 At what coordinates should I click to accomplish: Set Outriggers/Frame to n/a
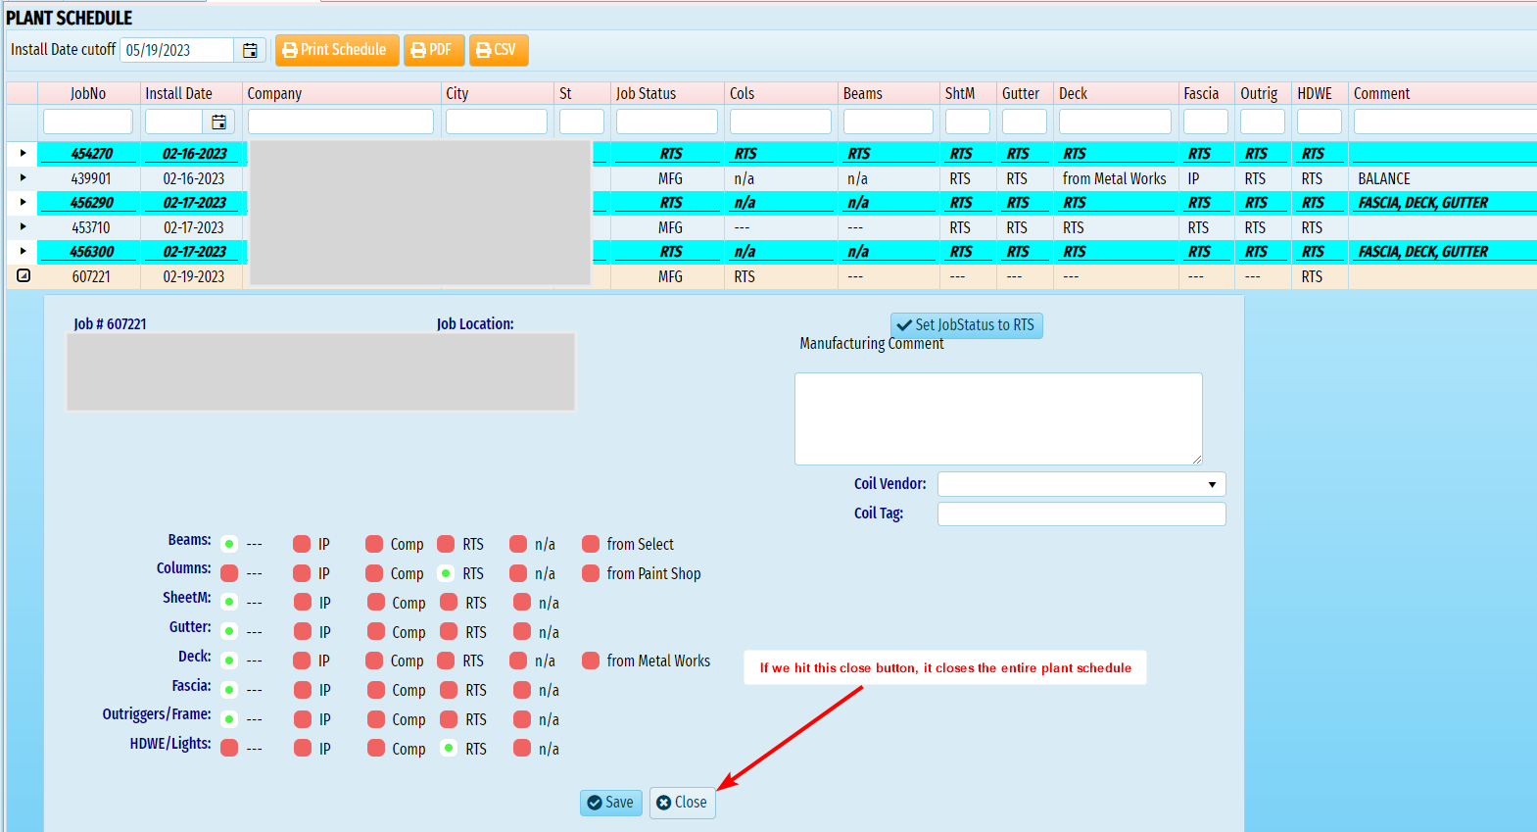click(522, 719)
